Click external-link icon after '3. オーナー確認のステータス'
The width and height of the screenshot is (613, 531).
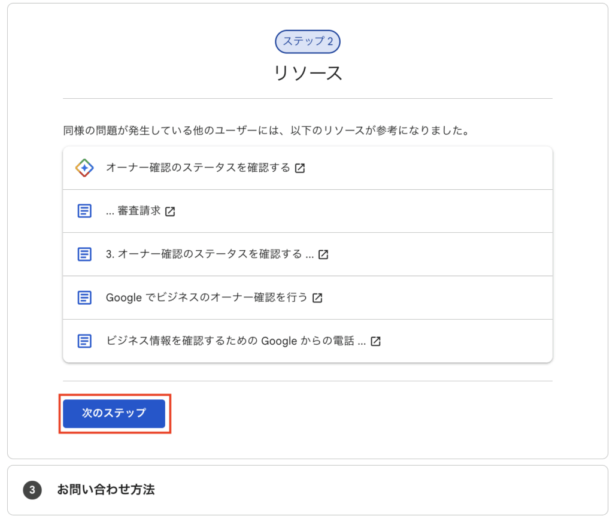(323, 254)
